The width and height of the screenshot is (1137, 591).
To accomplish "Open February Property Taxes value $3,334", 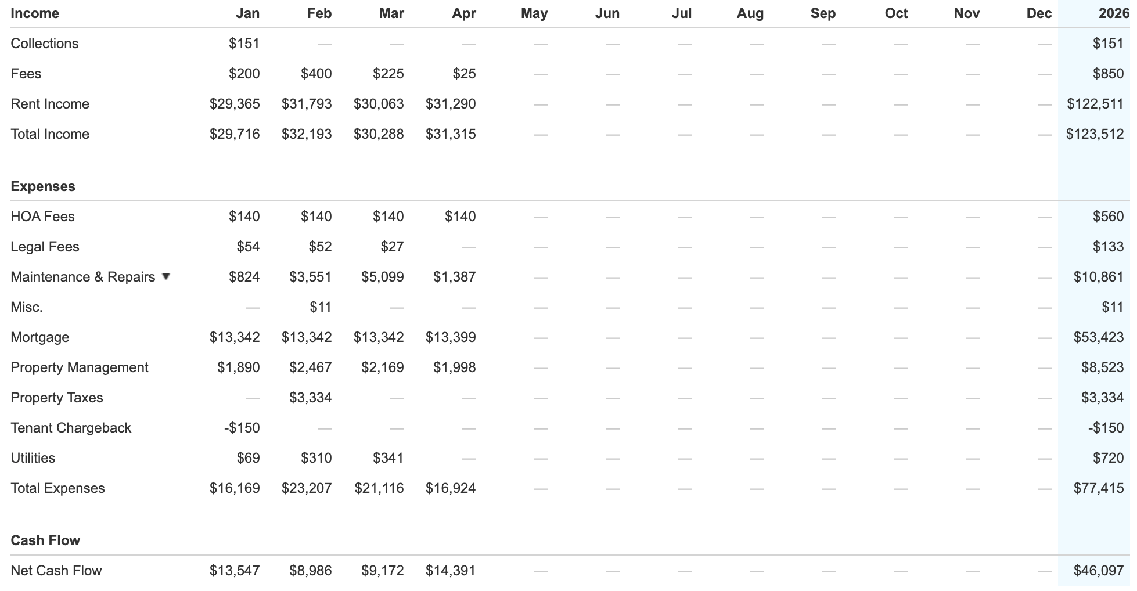I will point(310,398).
